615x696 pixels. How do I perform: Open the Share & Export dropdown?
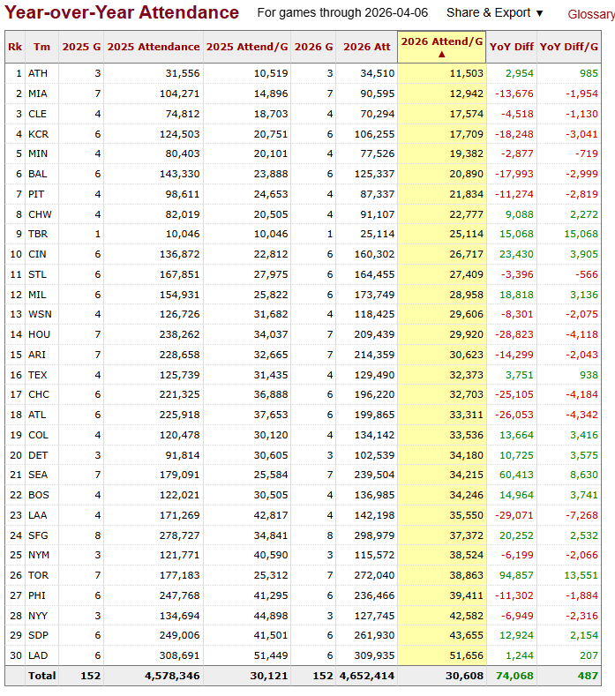pyautogui.click(x=494, y=13)
